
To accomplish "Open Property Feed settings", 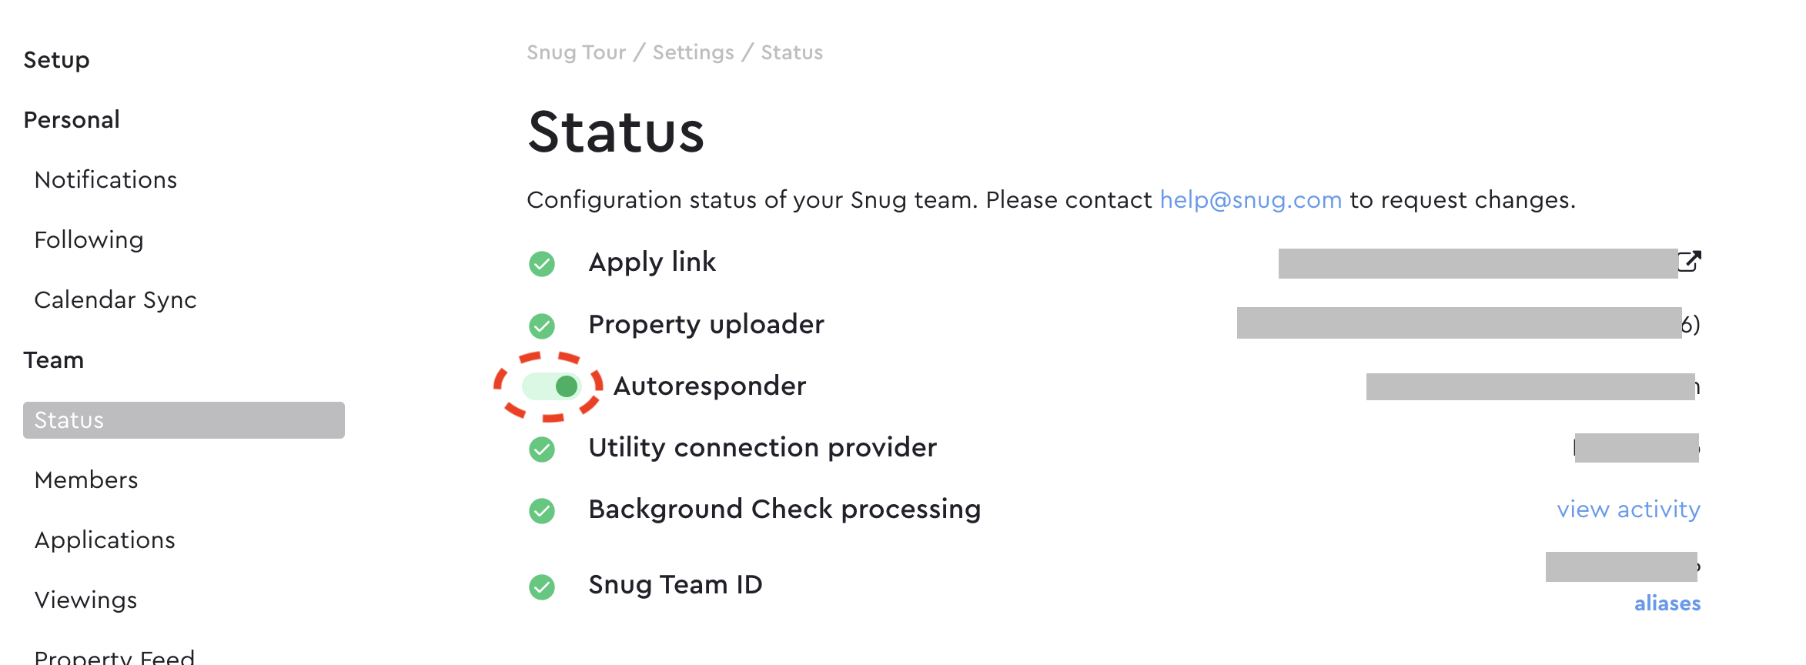I will click(x=115, y=657).
